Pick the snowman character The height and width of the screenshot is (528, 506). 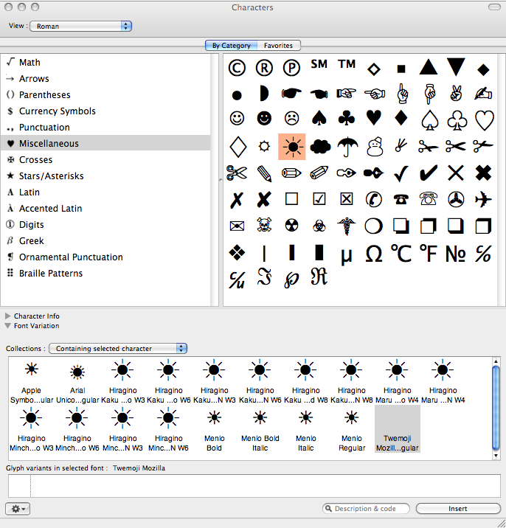click(375, 147)
